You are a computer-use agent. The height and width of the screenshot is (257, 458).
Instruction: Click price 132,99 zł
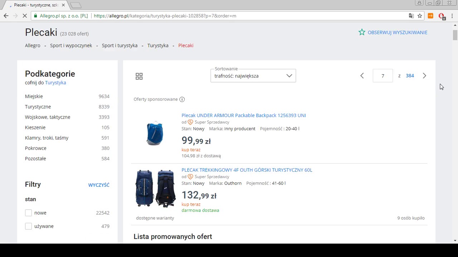tap(199, 195)
